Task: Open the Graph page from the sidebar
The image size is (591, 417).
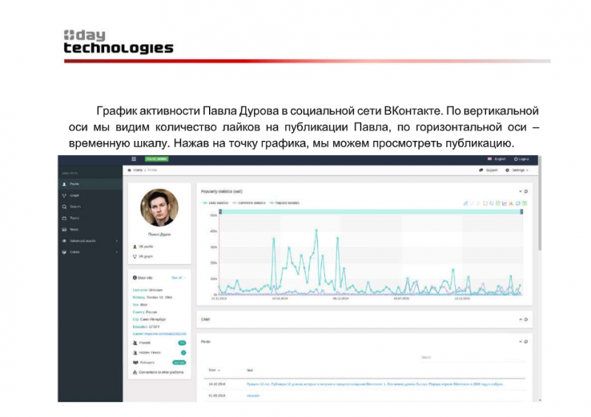Action: (x=74, y=196)
